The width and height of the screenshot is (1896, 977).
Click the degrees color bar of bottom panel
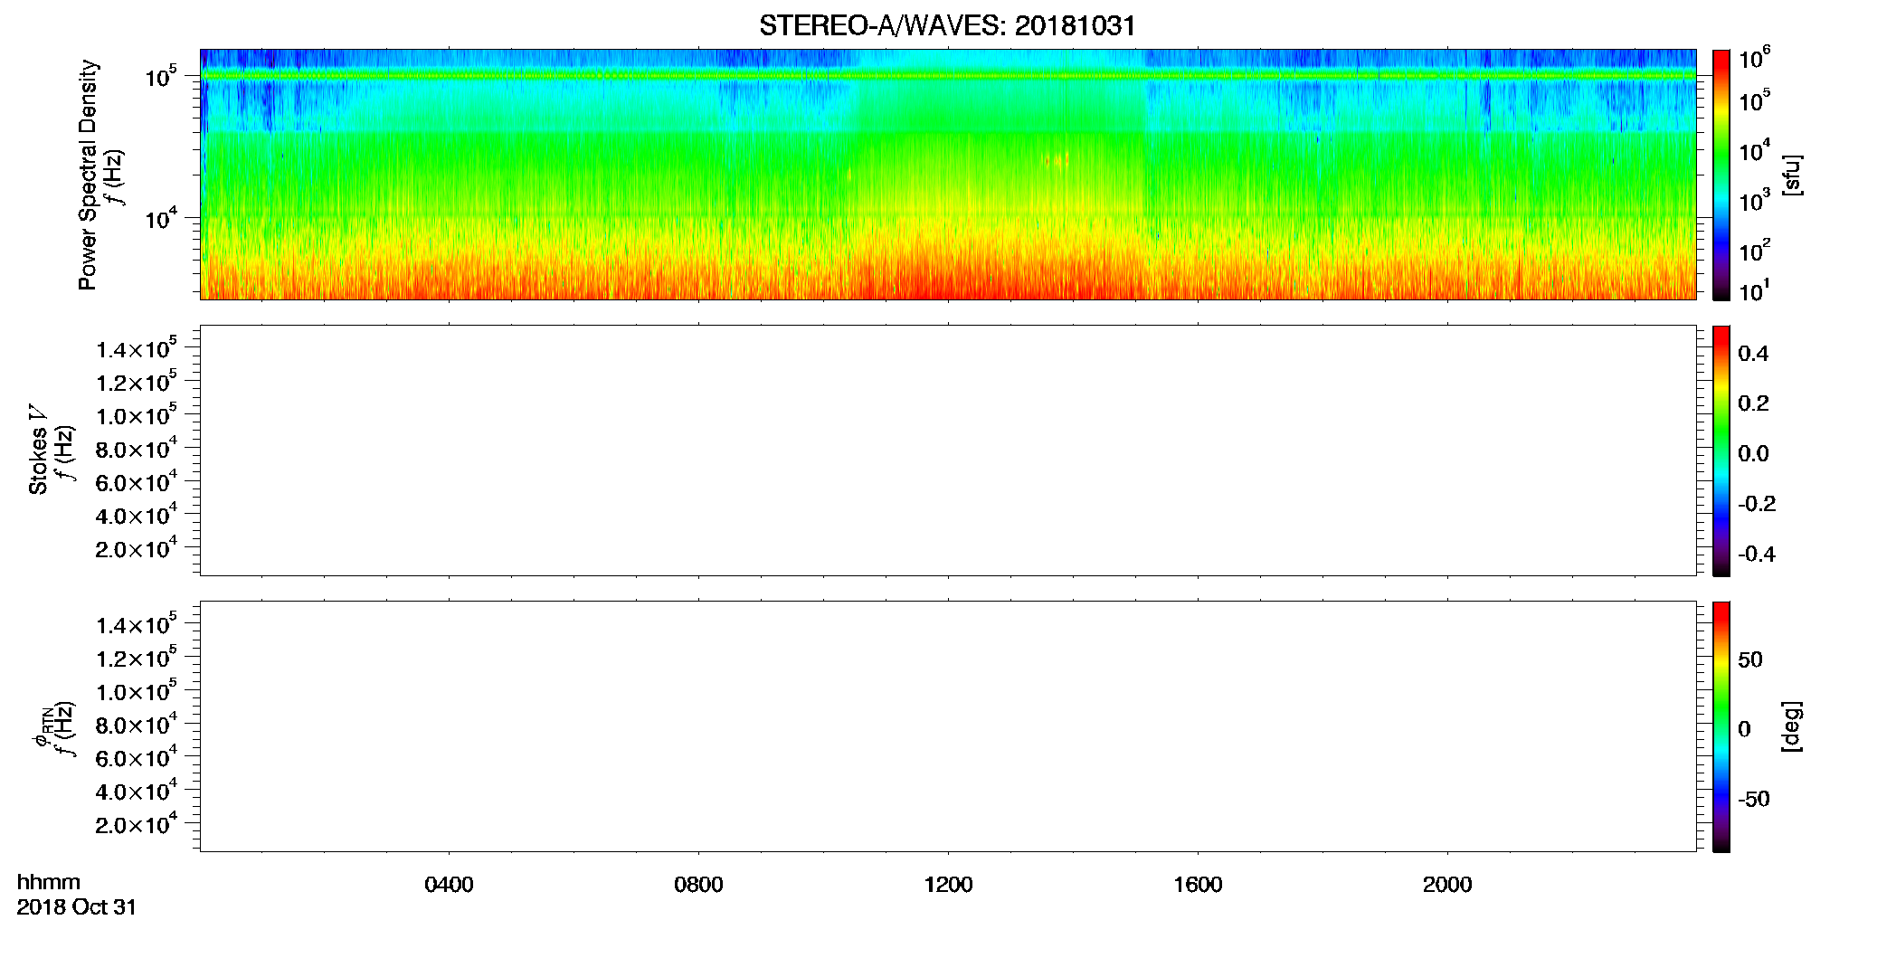coord(1721,726)
